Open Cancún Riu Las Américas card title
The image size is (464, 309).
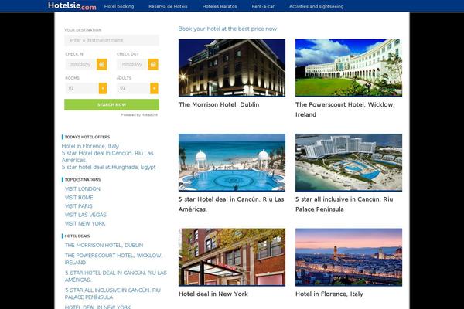tap(231, 204)
